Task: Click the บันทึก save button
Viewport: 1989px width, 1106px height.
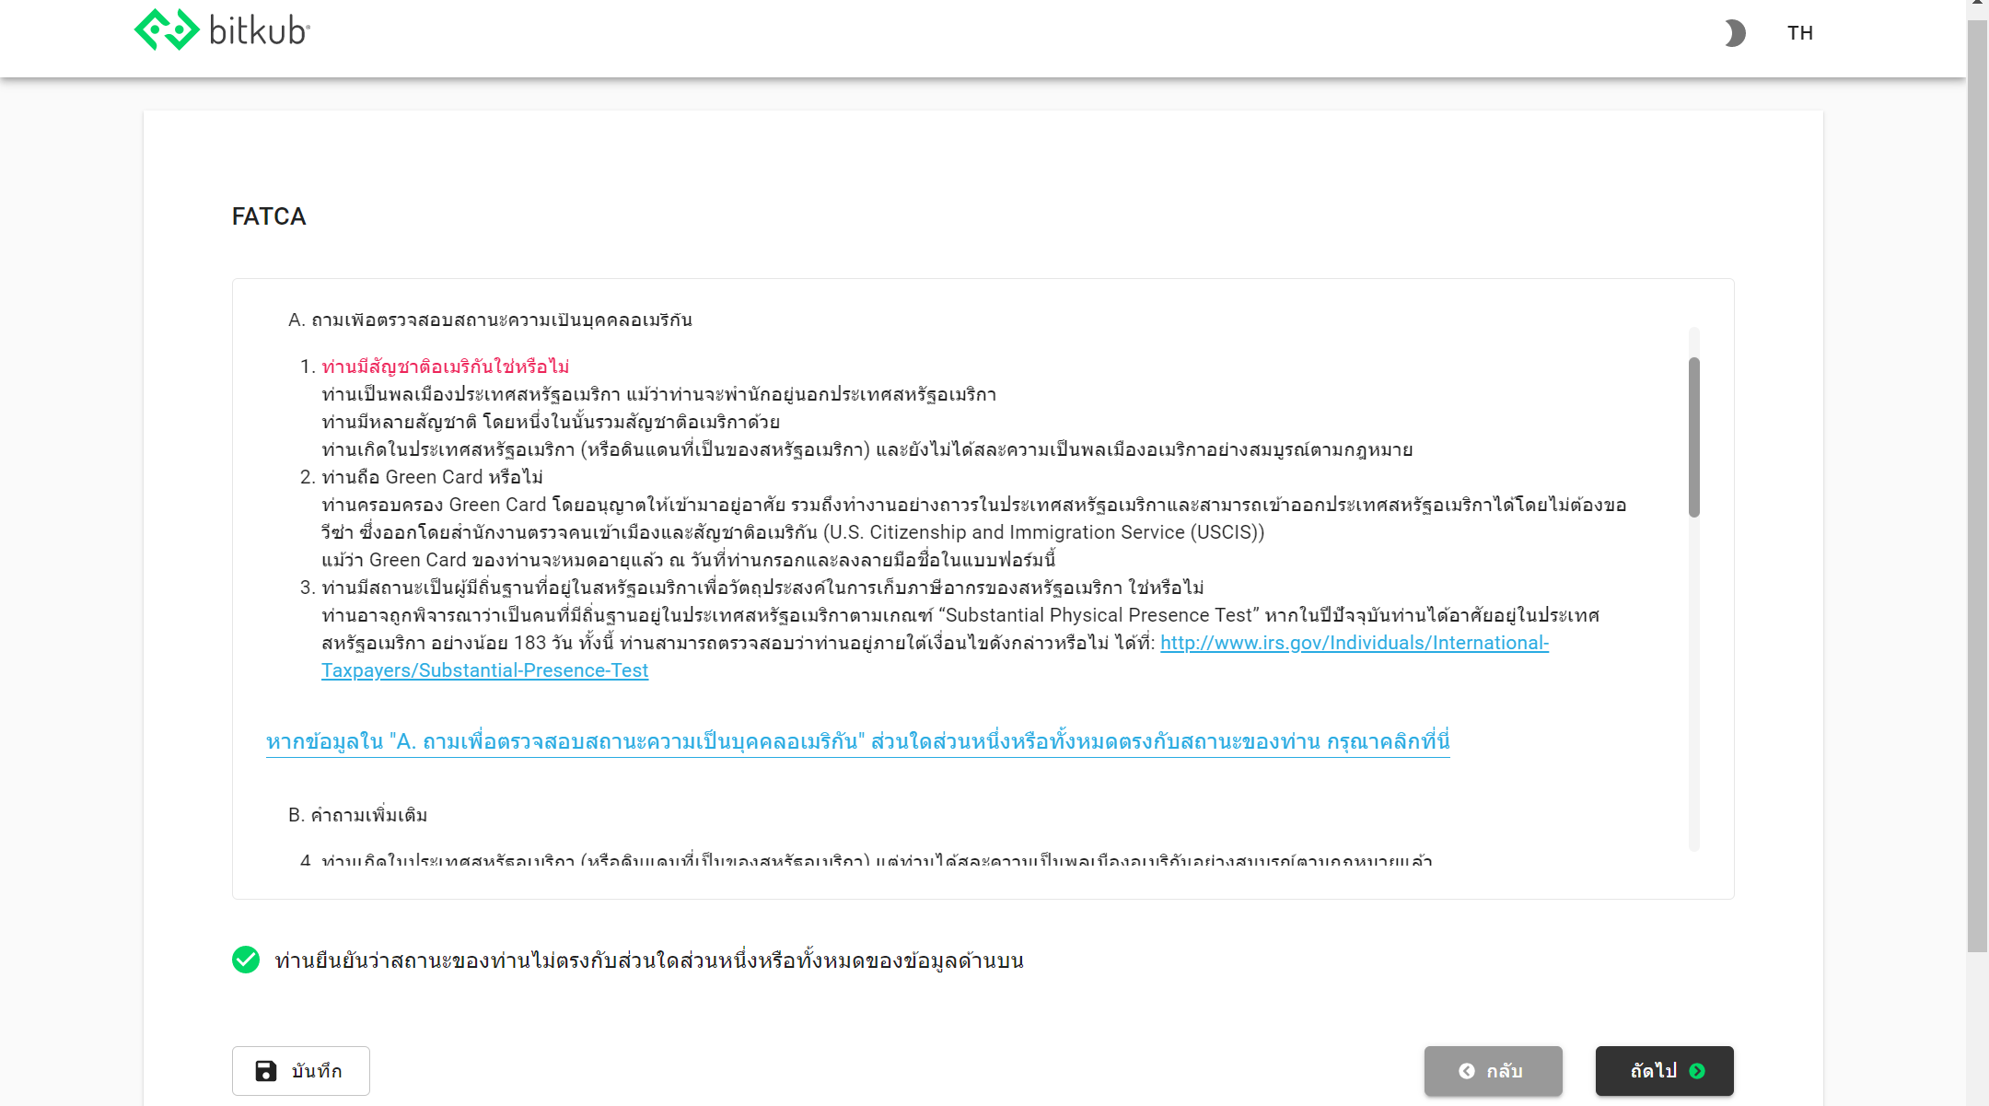Action: pos(301,1071)
